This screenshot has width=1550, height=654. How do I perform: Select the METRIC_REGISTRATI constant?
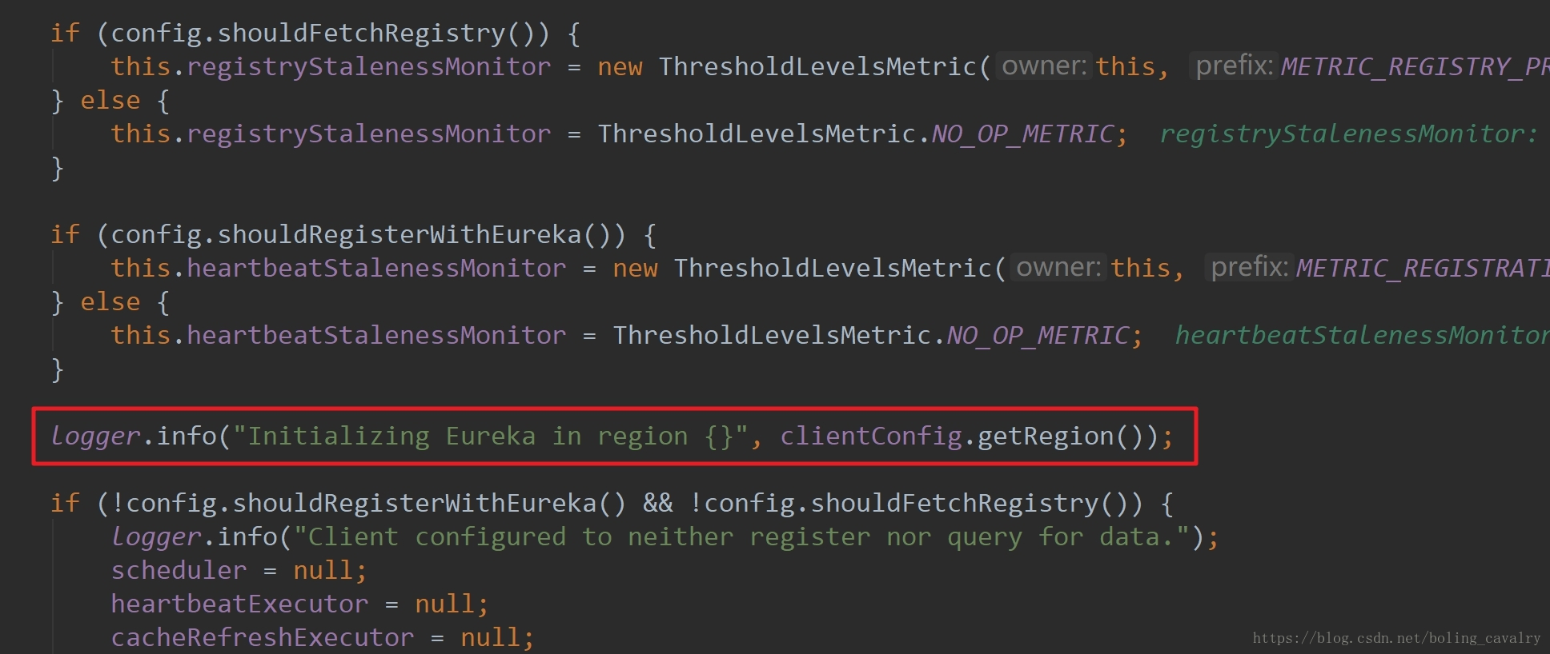pyautogui.click(x=1423, y=268)
